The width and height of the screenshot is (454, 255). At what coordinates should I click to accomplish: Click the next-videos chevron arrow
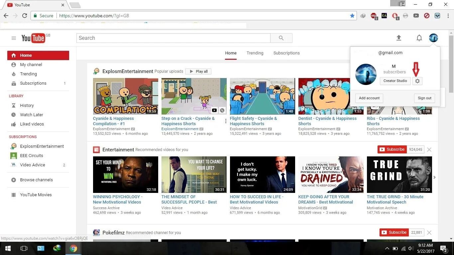tap(435, 177)
